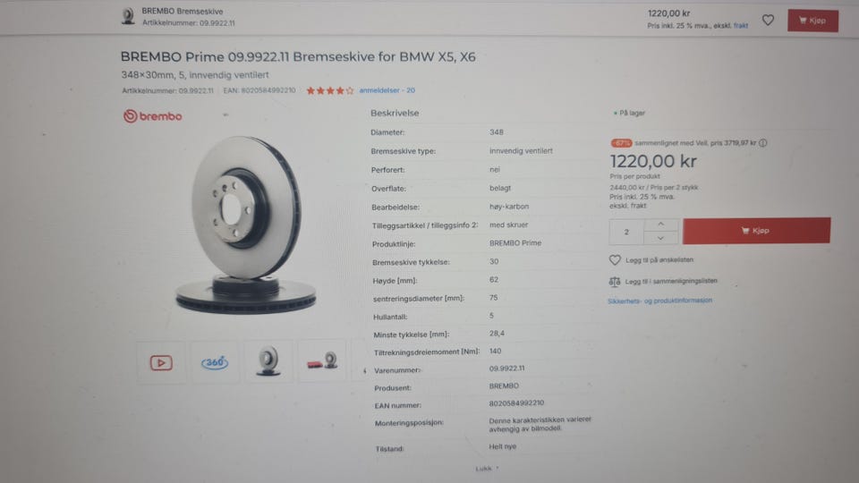Open the frakt link in header
The image size is (859, 483).
pos(741,26)
